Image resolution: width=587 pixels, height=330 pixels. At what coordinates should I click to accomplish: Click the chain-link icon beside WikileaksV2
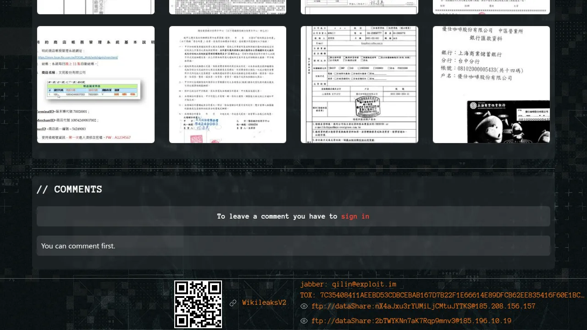(233, 303)
